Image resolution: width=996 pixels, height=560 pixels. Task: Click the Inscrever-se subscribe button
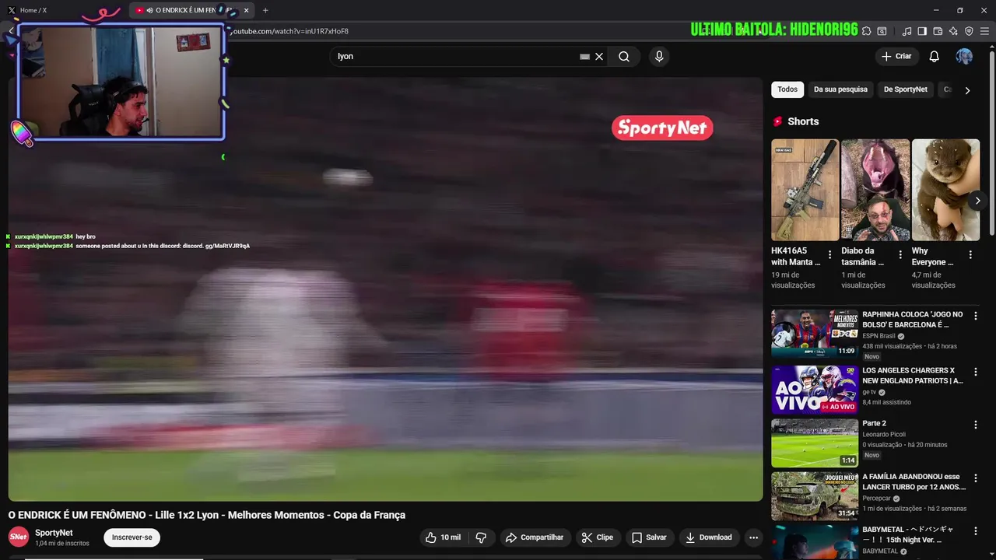[132, 537]
